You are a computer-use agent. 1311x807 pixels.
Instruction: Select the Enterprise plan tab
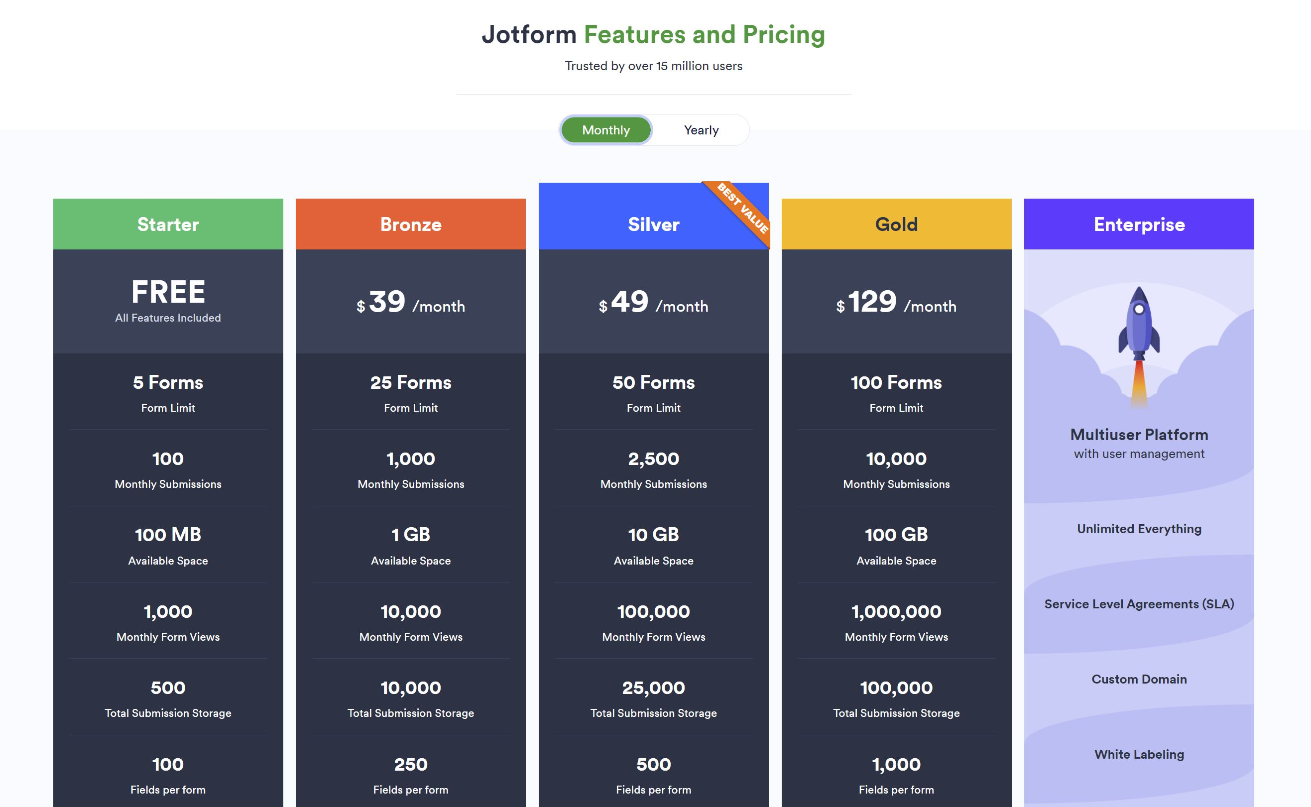(x=1138, y=224)
